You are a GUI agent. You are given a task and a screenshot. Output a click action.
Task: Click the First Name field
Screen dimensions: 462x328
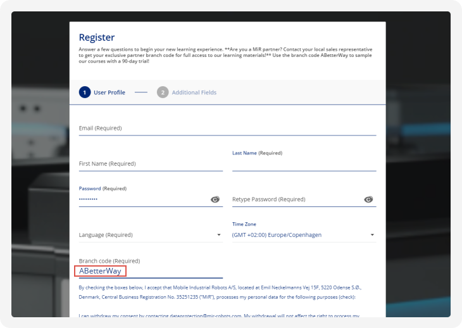pyautogui.click(x=151, y=164)
